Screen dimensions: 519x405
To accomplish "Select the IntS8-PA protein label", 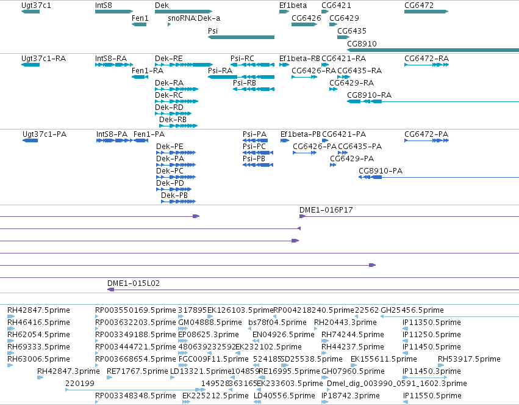I will [x=112, y=134].
